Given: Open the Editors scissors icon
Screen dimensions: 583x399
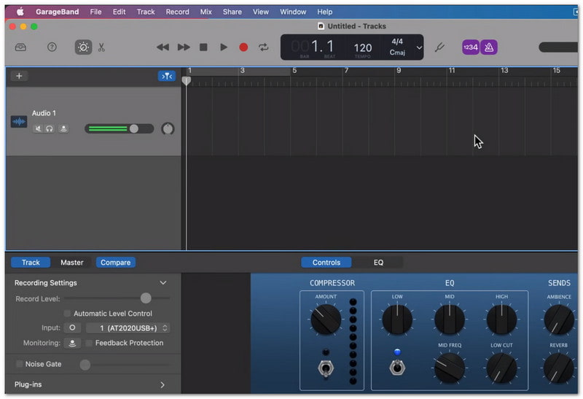Looking at the screenshot, I should [x=101, y=47].
